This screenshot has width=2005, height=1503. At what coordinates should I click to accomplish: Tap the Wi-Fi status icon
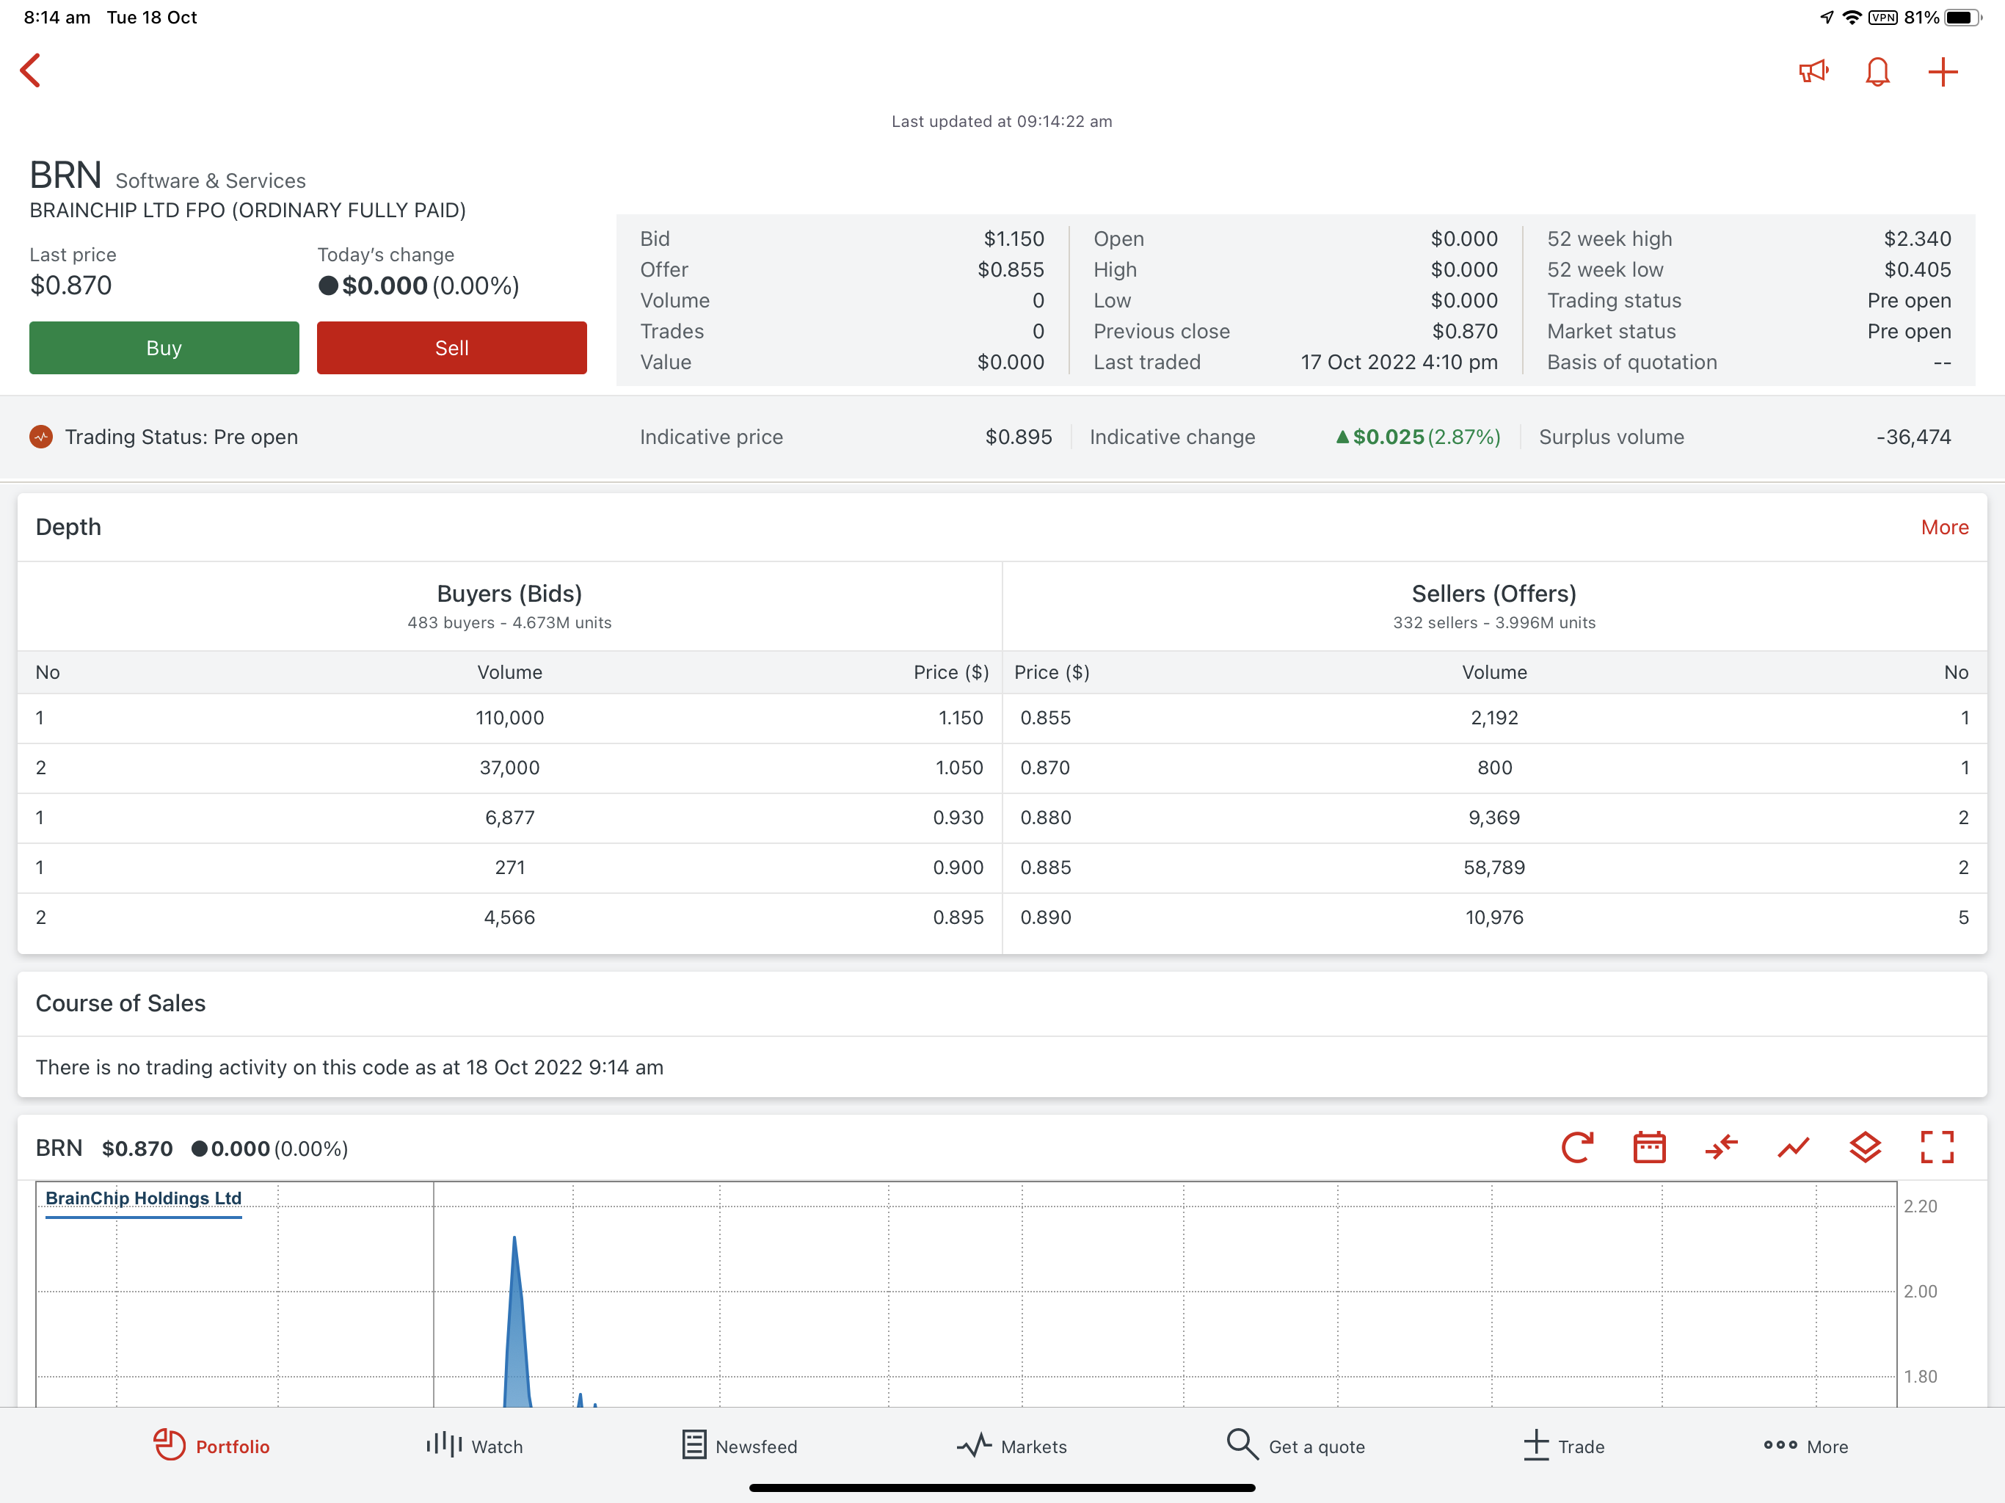click(1852, 17)
